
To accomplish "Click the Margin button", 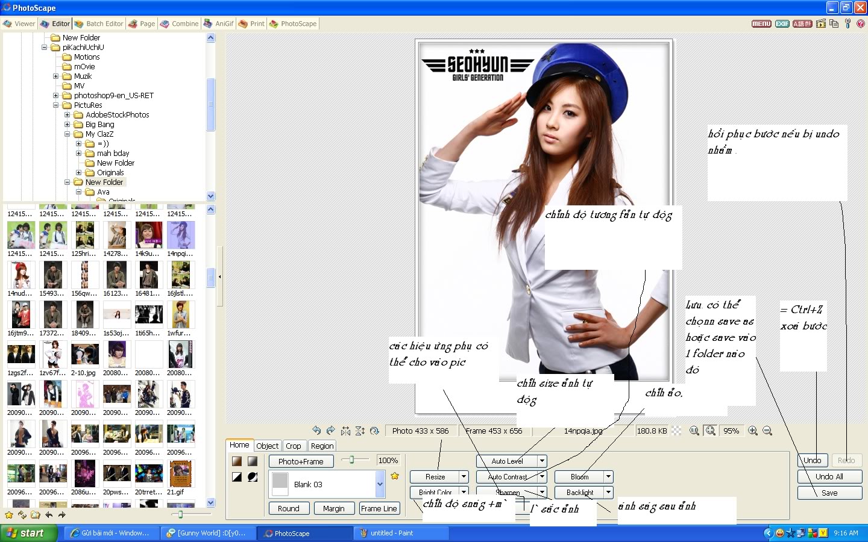I will click(x=333, y=508).
